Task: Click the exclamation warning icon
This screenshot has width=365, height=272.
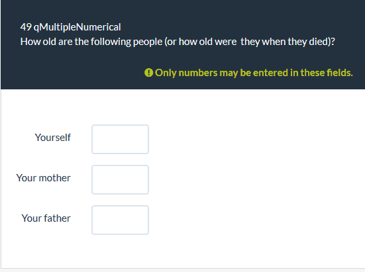Action: pyautogui.click(x=148, y=73)
